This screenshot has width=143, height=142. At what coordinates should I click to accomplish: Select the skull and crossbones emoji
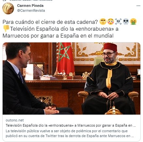click(x=118, y=22)
